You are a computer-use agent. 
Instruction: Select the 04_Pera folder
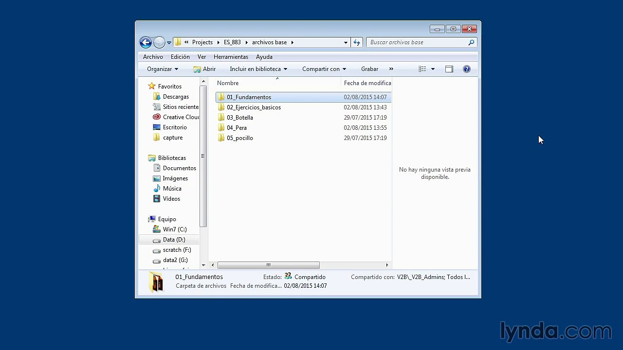237,128
